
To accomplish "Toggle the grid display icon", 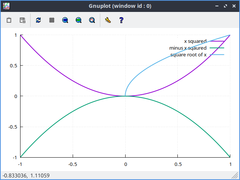I will tap(52, 20).
